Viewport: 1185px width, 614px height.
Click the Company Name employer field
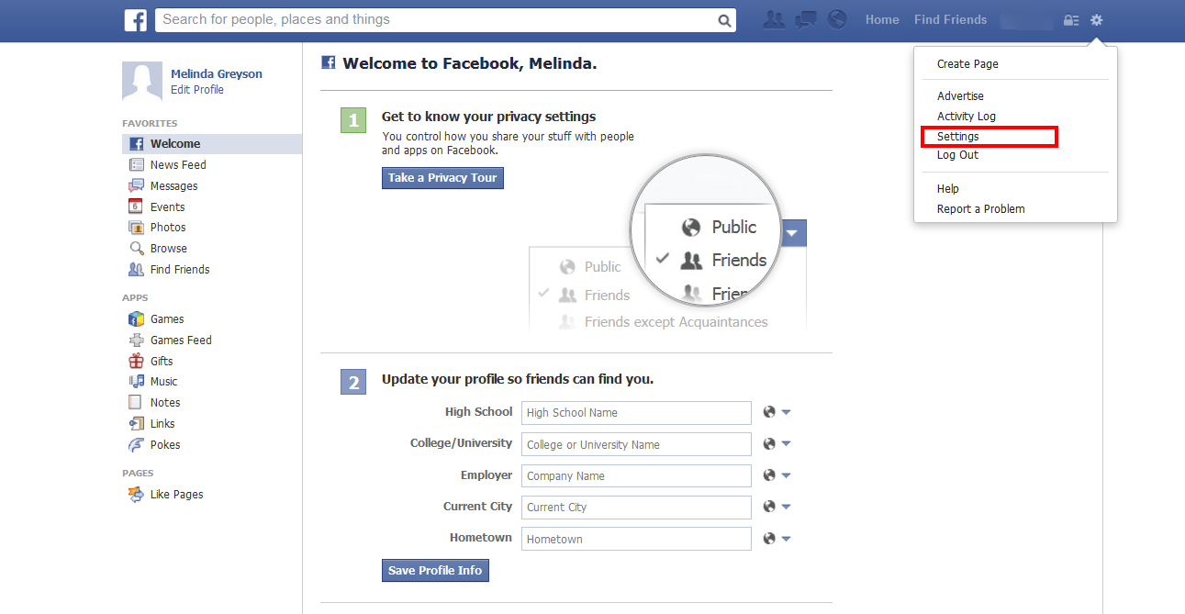coord(636,475)
